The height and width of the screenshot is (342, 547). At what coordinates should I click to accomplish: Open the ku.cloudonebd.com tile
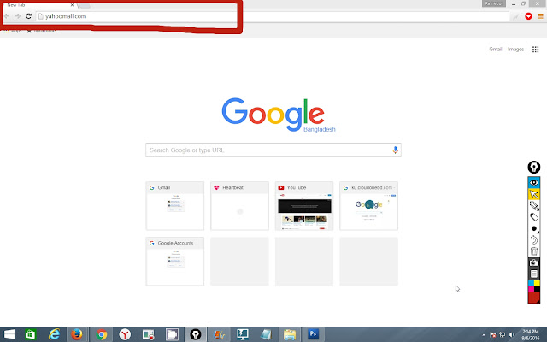click(x=368, y=205)
